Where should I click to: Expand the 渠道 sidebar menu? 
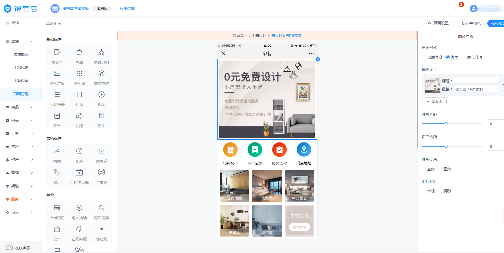tap(32, 186)
